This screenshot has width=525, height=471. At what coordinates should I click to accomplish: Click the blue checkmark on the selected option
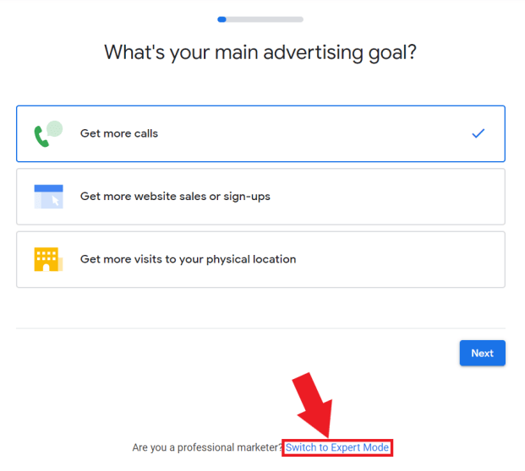coord(479,133)
